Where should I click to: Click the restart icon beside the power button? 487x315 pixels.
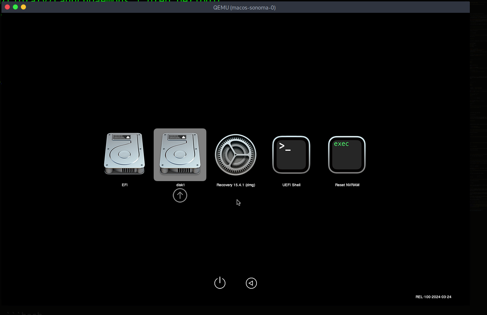tap(251, 283)
